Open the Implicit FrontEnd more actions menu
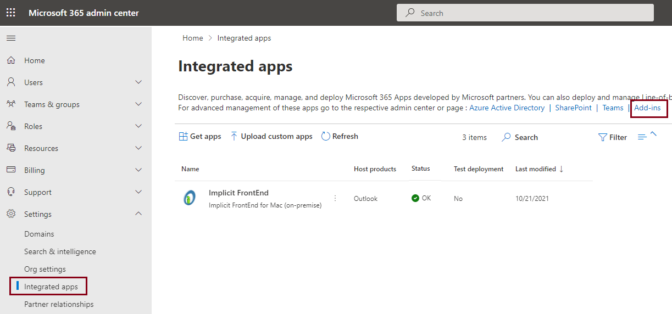672x314 pixels. point(335,198)
